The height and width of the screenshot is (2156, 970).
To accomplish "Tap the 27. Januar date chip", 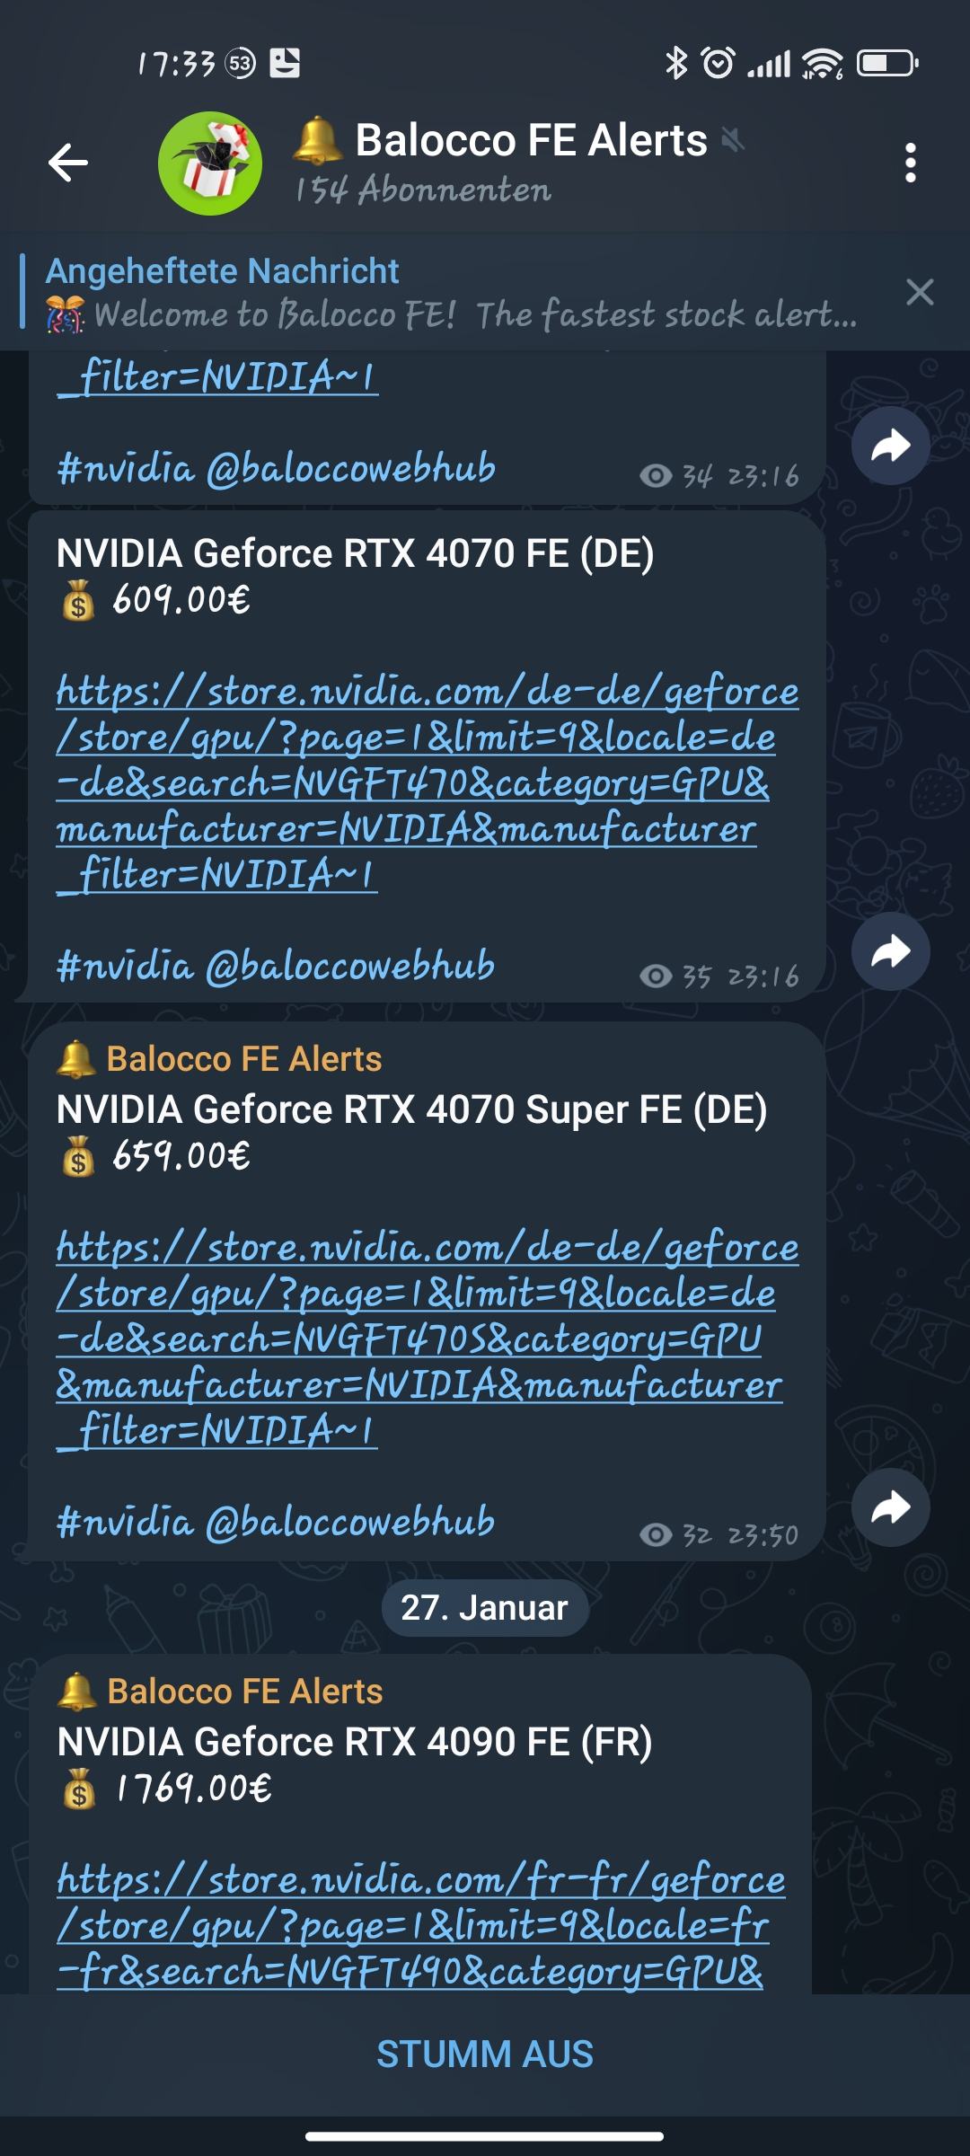I will [x=485, y=1607].
